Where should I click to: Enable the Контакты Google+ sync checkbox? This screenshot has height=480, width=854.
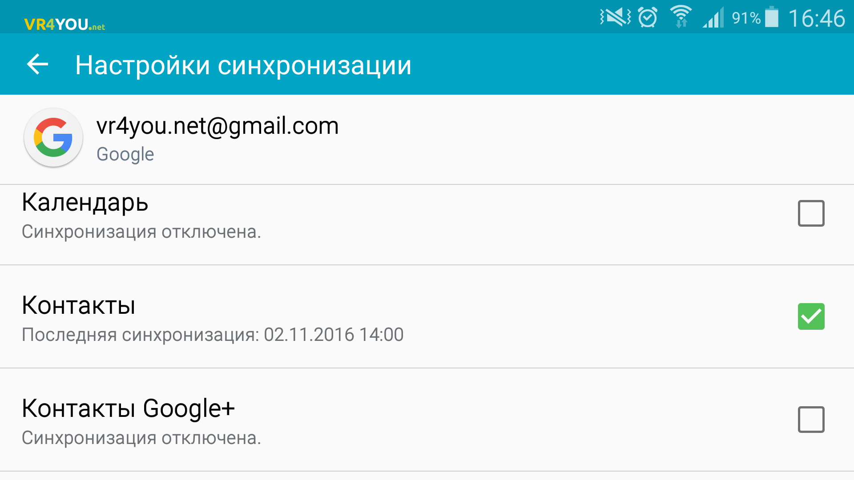pyautogui.click(x=811, y=420)
